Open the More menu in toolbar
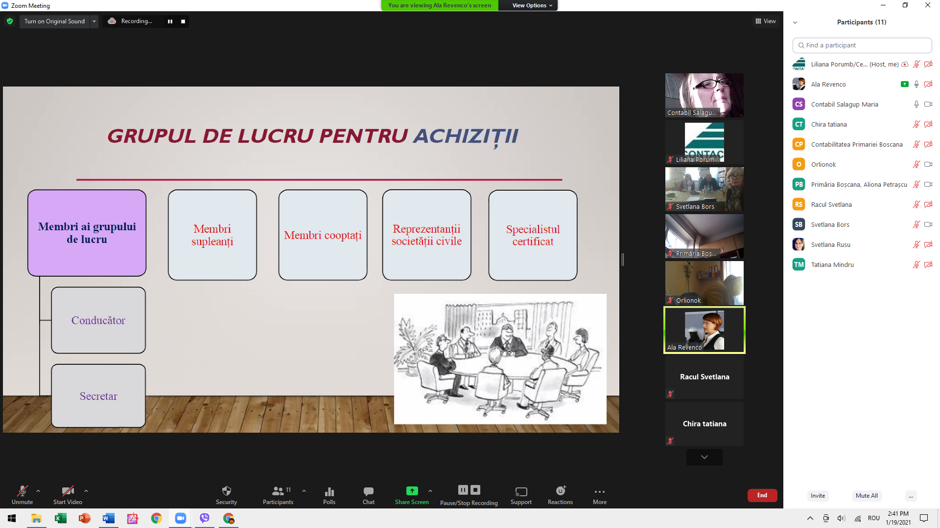This screenshot has width=940, height=528. click(599, 491)
